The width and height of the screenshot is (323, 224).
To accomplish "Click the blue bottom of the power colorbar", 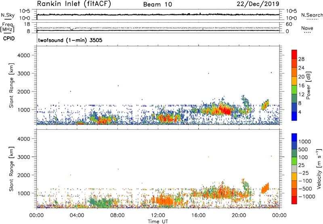I will (294, 116).
